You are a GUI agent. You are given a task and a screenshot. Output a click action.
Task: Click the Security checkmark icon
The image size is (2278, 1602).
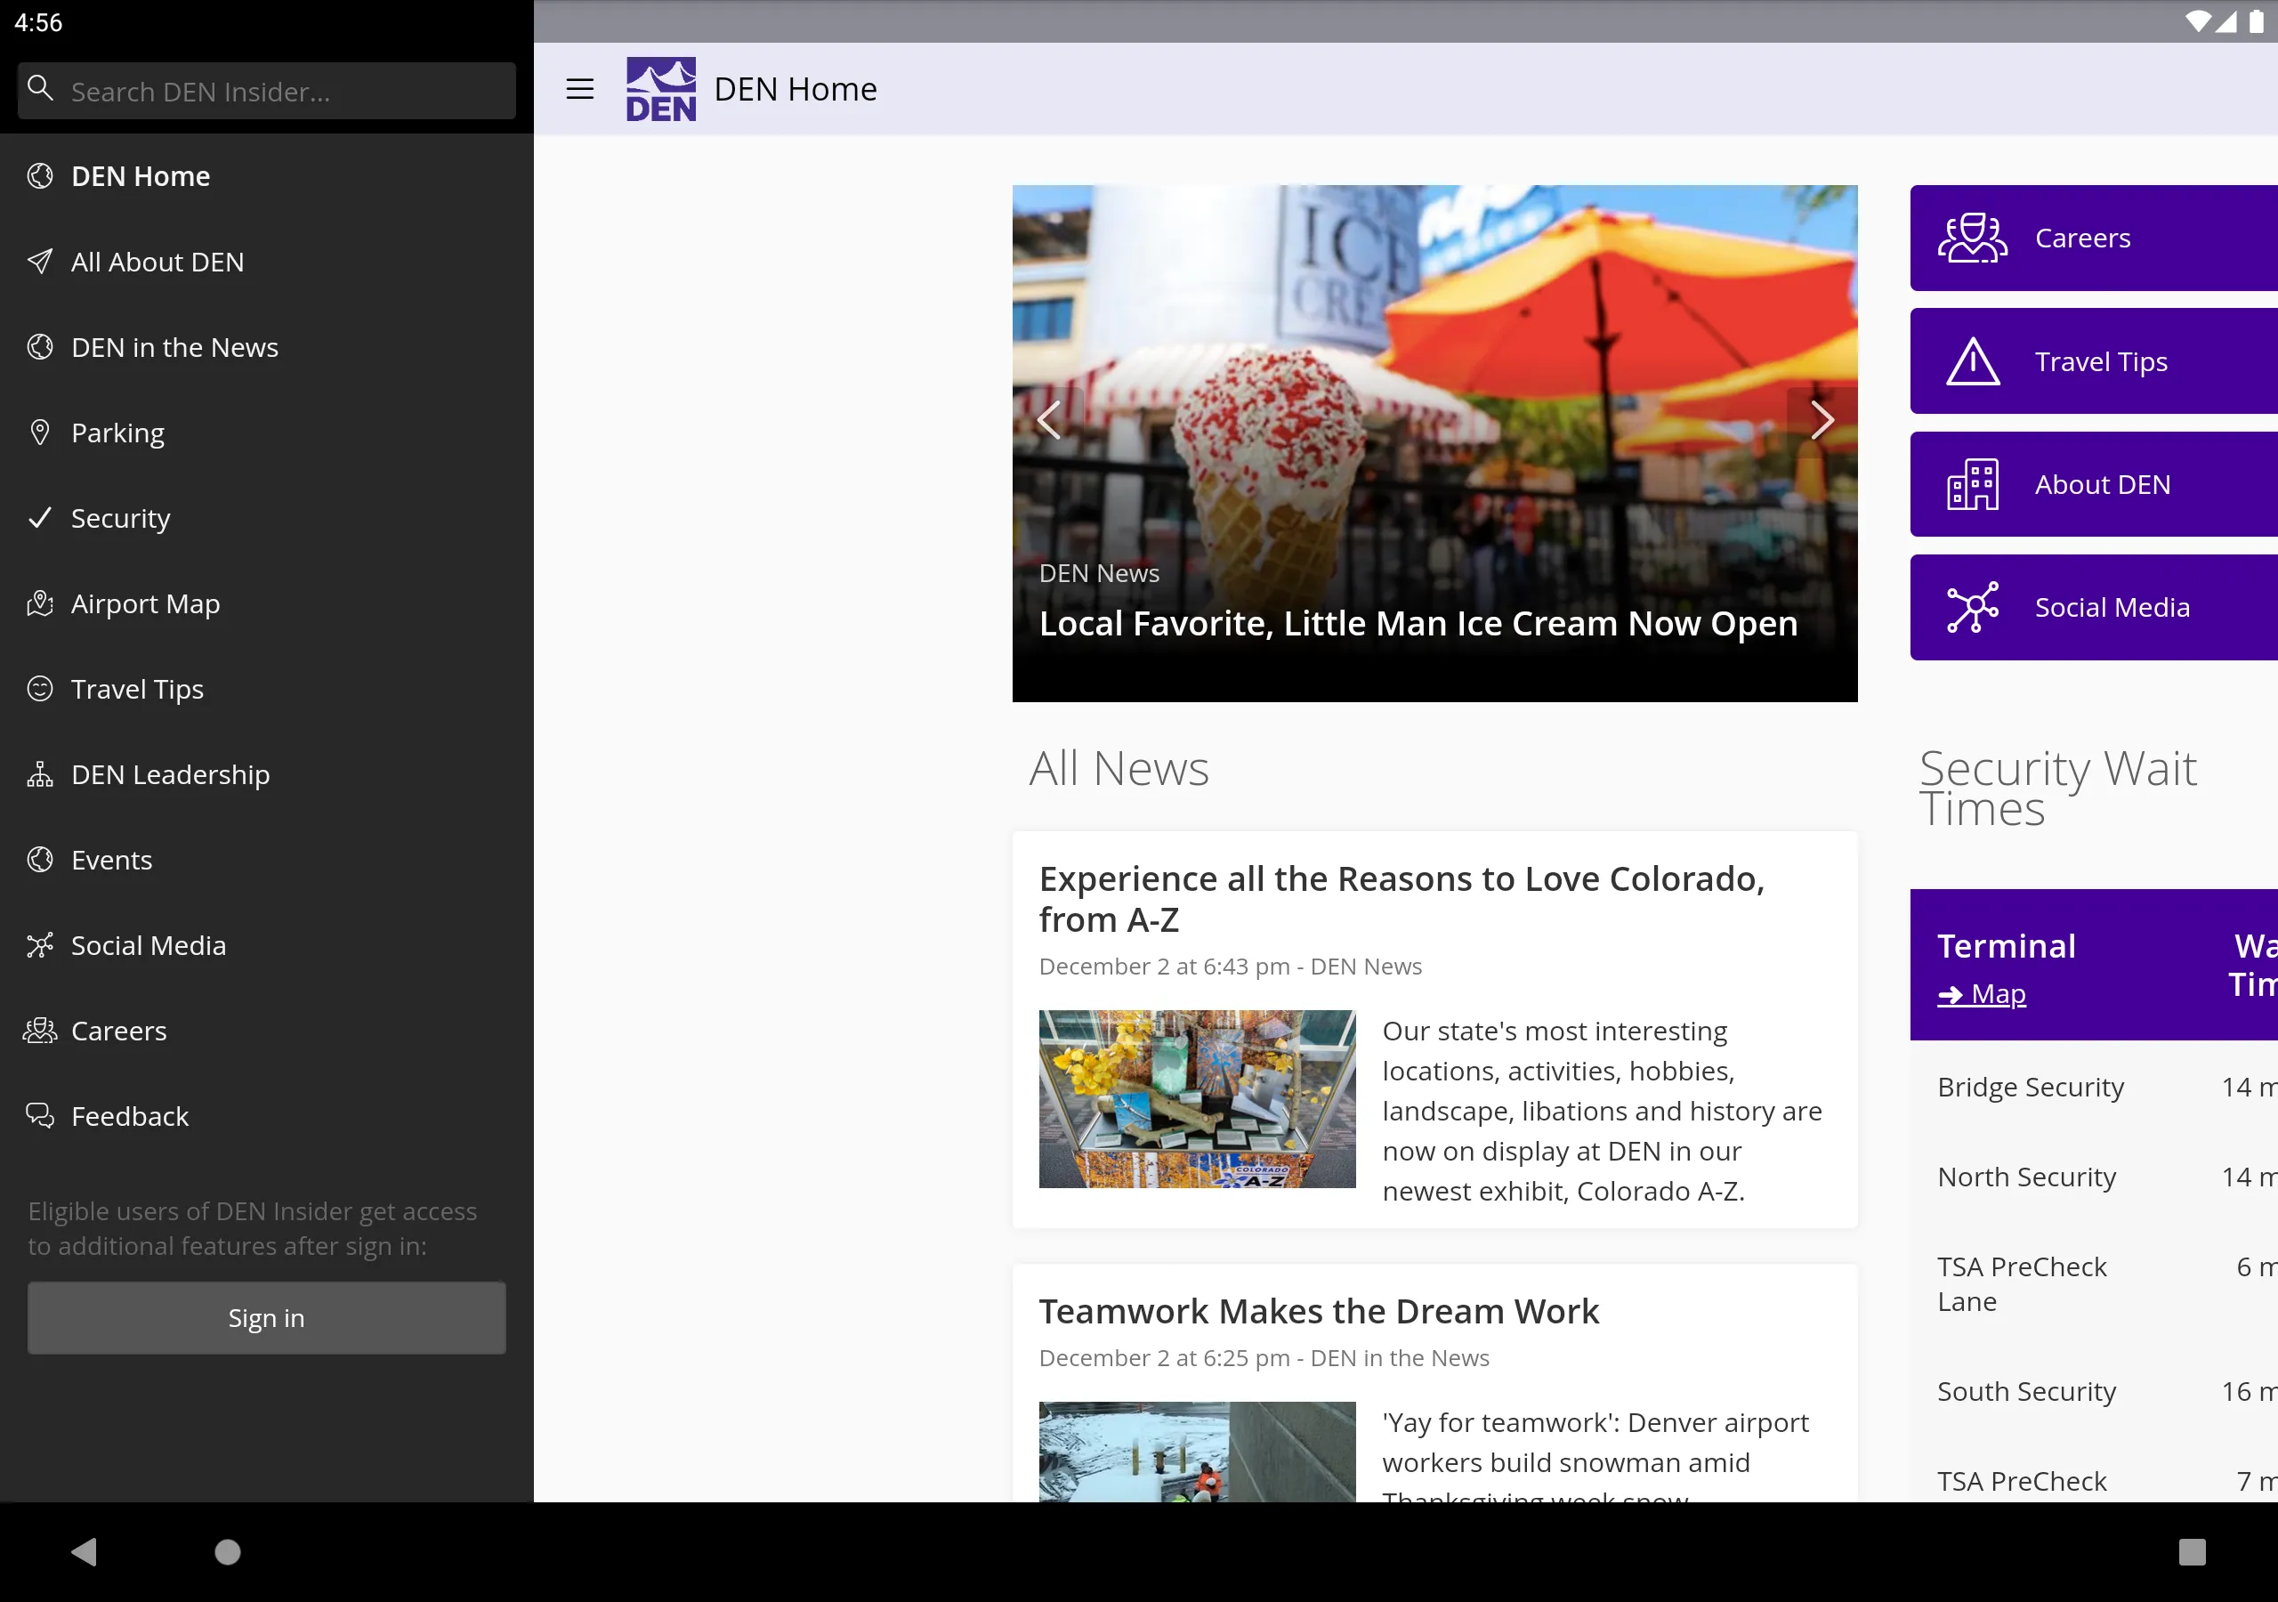(40, 517)
